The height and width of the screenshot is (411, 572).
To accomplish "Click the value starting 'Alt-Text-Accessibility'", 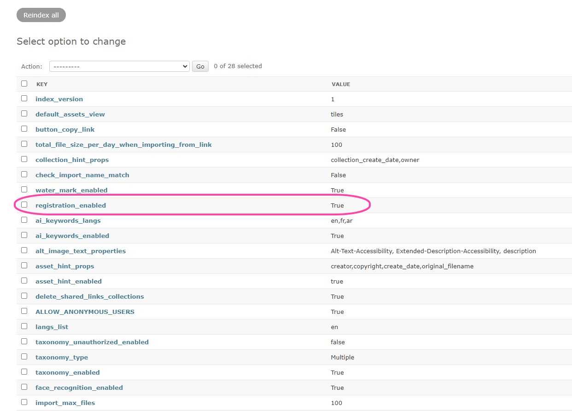I will pyautogui.click(x=433, y=251).
